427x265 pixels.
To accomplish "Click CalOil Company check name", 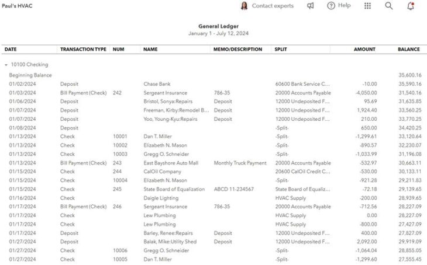I will pos(162,172).
